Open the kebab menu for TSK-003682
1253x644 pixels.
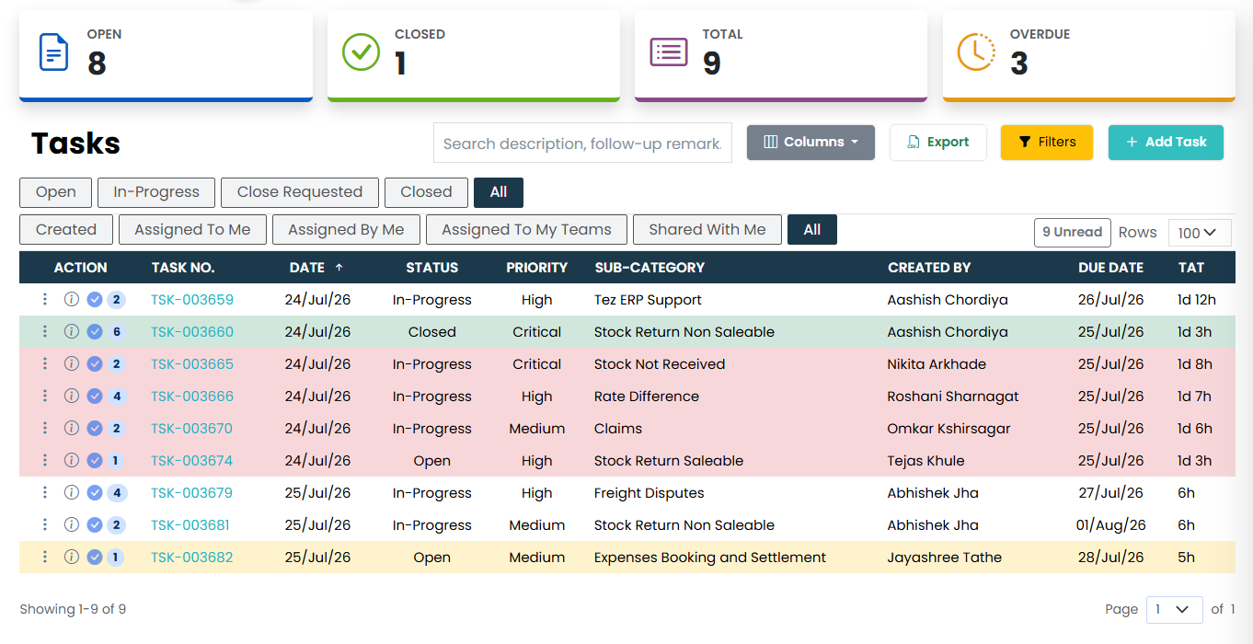pos(45,557)
